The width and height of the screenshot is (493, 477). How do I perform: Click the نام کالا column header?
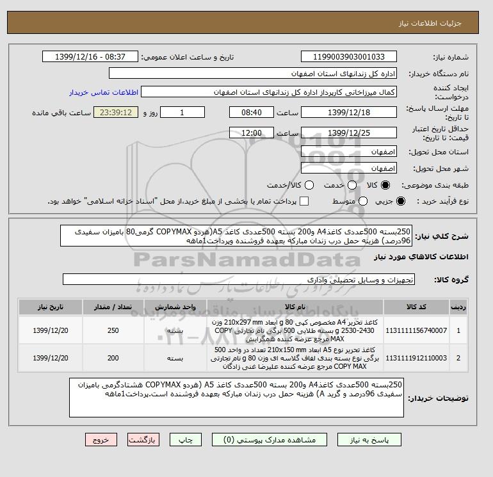click(x=295, y=307)
